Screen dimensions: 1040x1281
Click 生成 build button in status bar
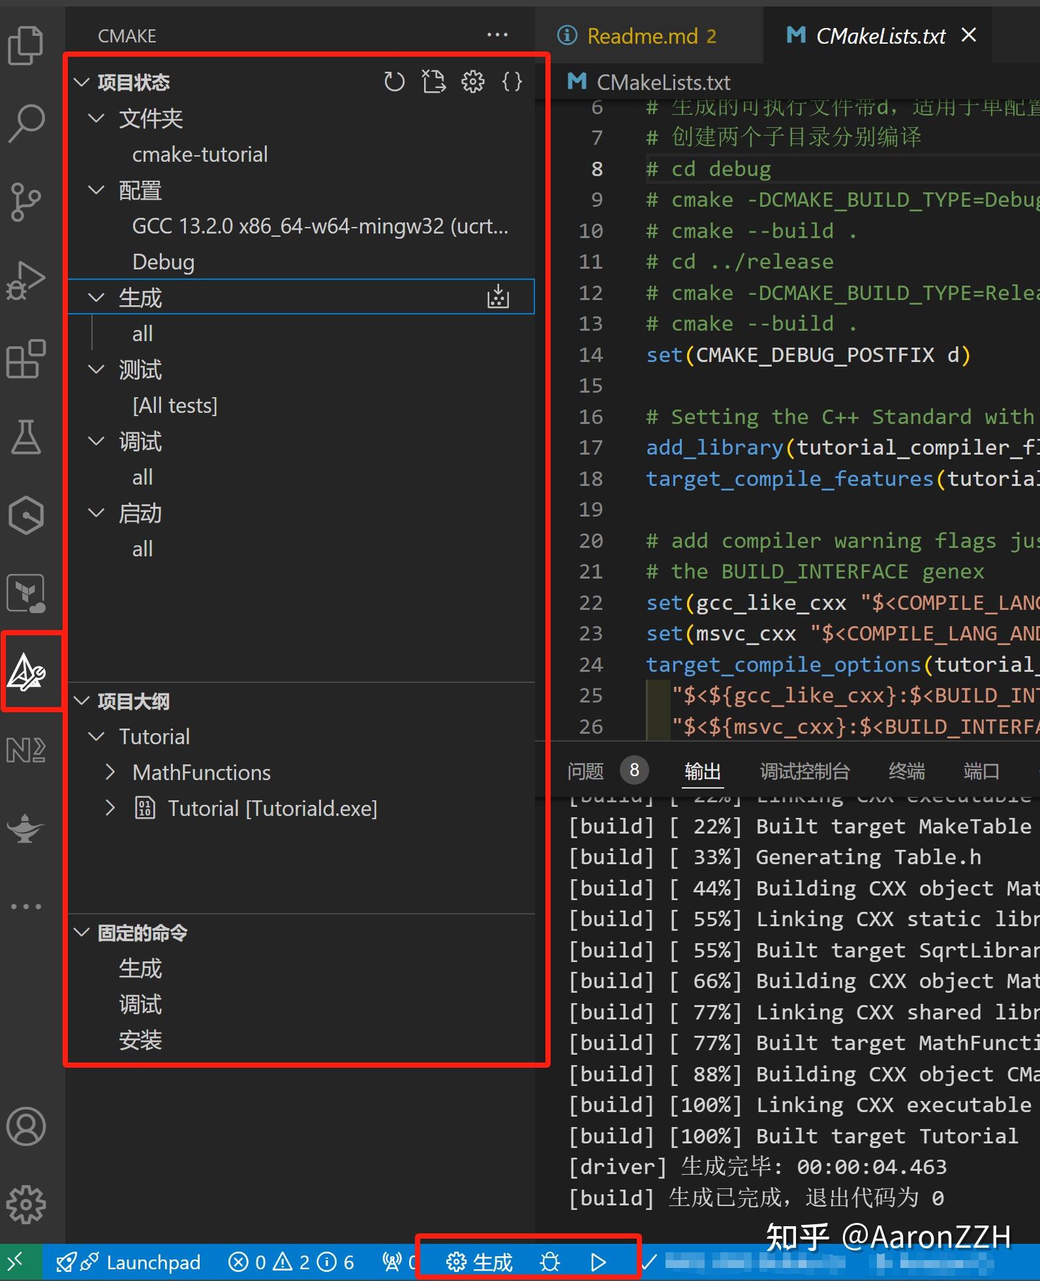pos(480,1263)
